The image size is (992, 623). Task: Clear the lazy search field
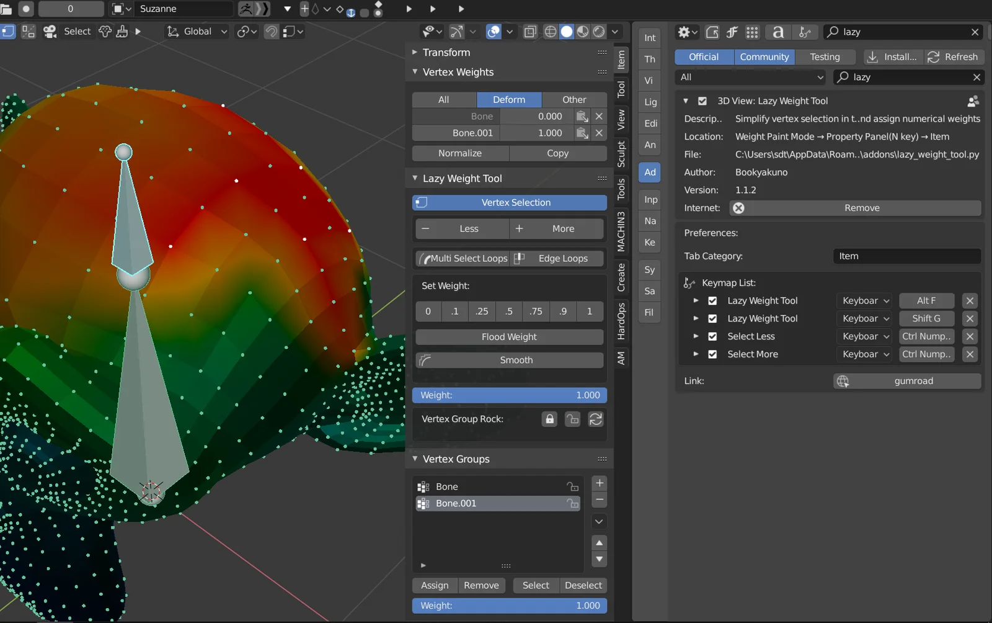pos(975,32)
